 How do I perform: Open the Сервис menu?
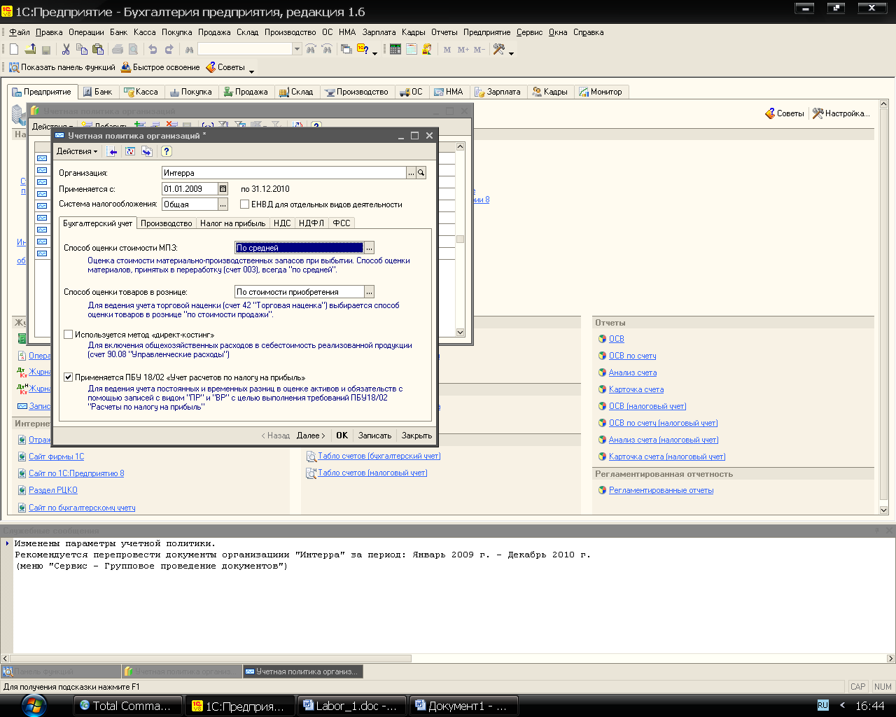click(x=530, y=32)
